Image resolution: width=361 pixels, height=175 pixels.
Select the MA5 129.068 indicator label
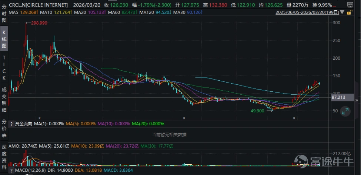tap(23, 13)
